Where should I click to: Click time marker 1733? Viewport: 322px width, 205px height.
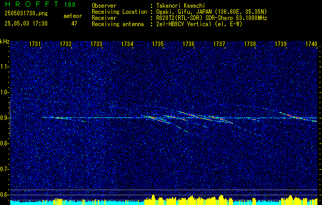pyautogui.click(x=96, y=44)
